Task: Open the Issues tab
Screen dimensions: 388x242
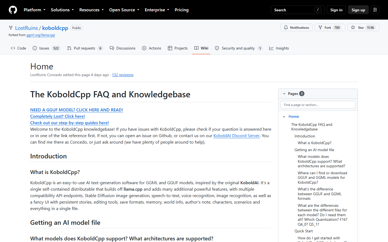Action: point(46,48)
